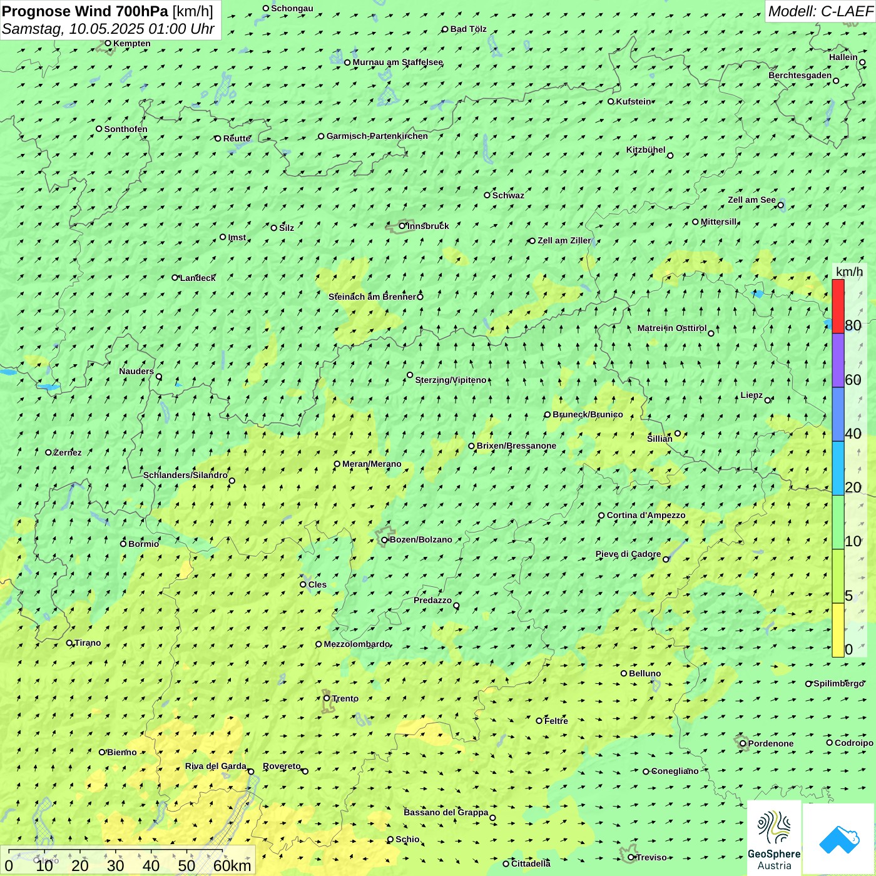The height and width of the screenshot is (876, 876).
Task: Click the Innsbruck city label
Action: [x=428, y=226]
